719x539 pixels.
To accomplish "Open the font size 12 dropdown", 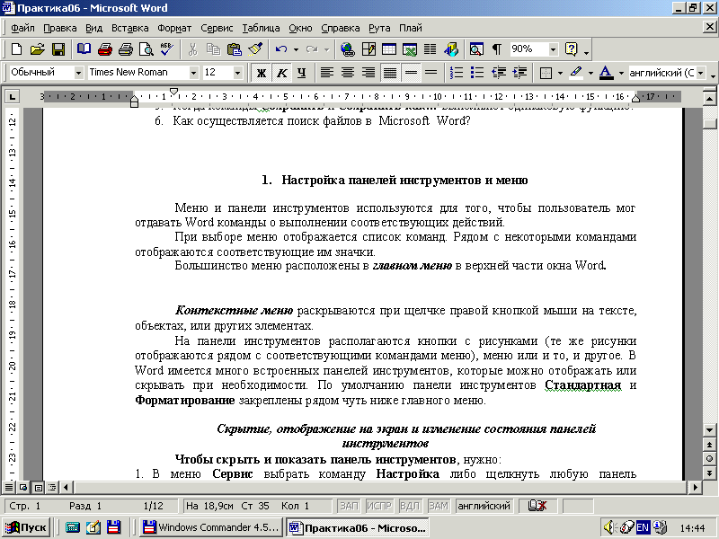I will 237,73.
